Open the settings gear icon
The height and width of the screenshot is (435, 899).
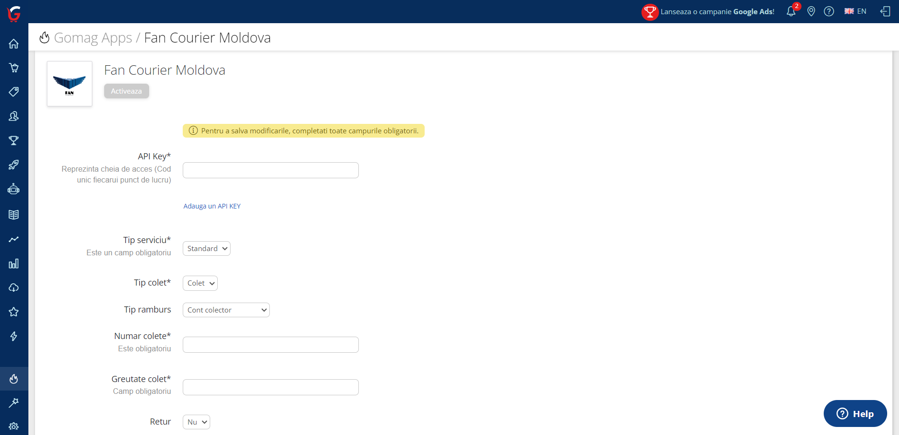click(14, 426)
